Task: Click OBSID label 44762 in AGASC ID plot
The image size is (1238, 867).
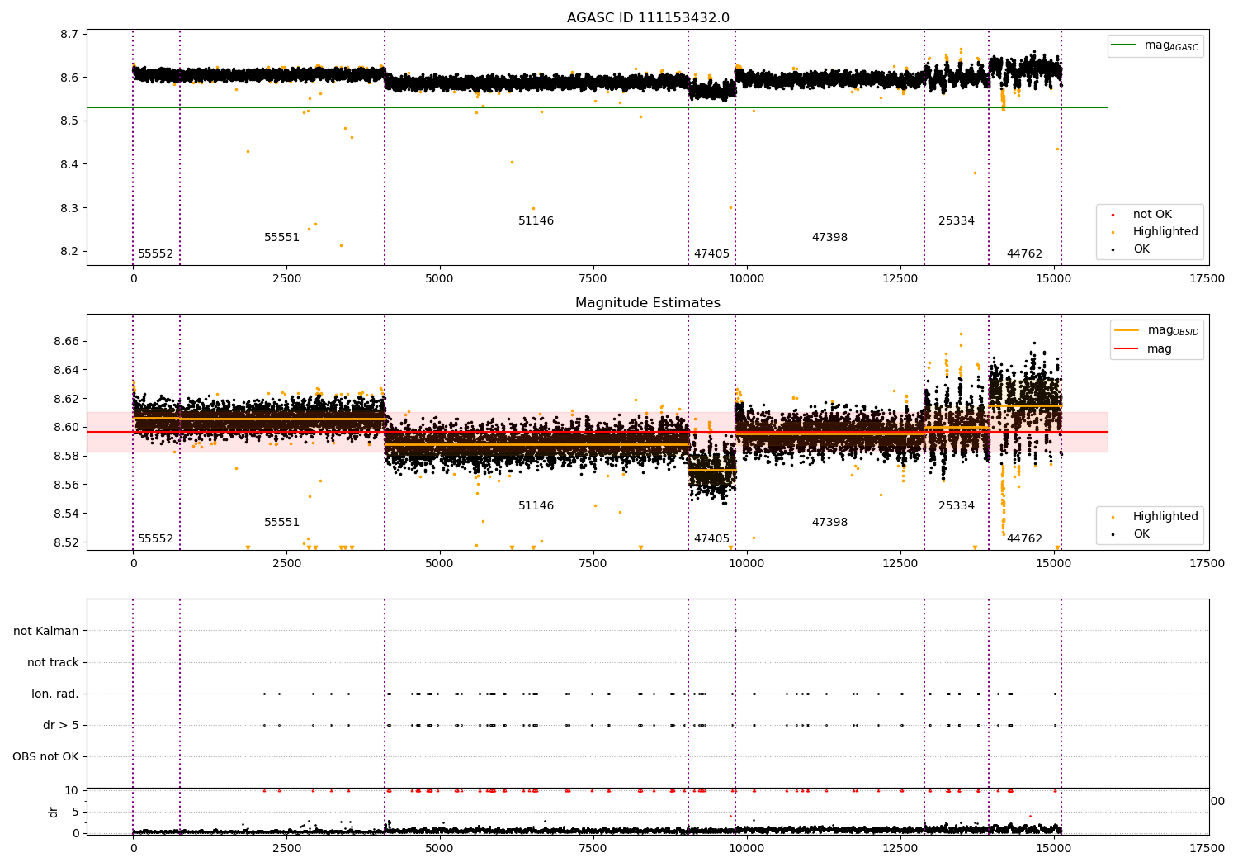Action: [1024, 253]
